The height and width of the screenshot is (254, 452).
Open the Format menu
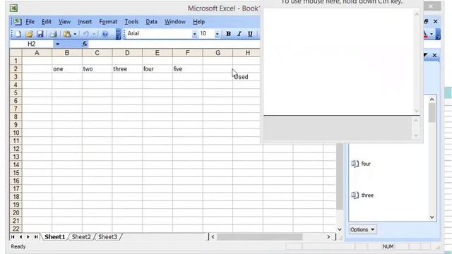click(x=108, y=22)
